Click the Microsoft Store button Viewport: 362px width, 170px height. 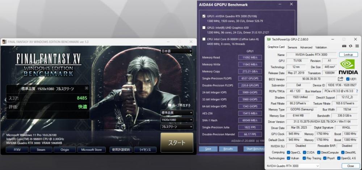[92, 150]
